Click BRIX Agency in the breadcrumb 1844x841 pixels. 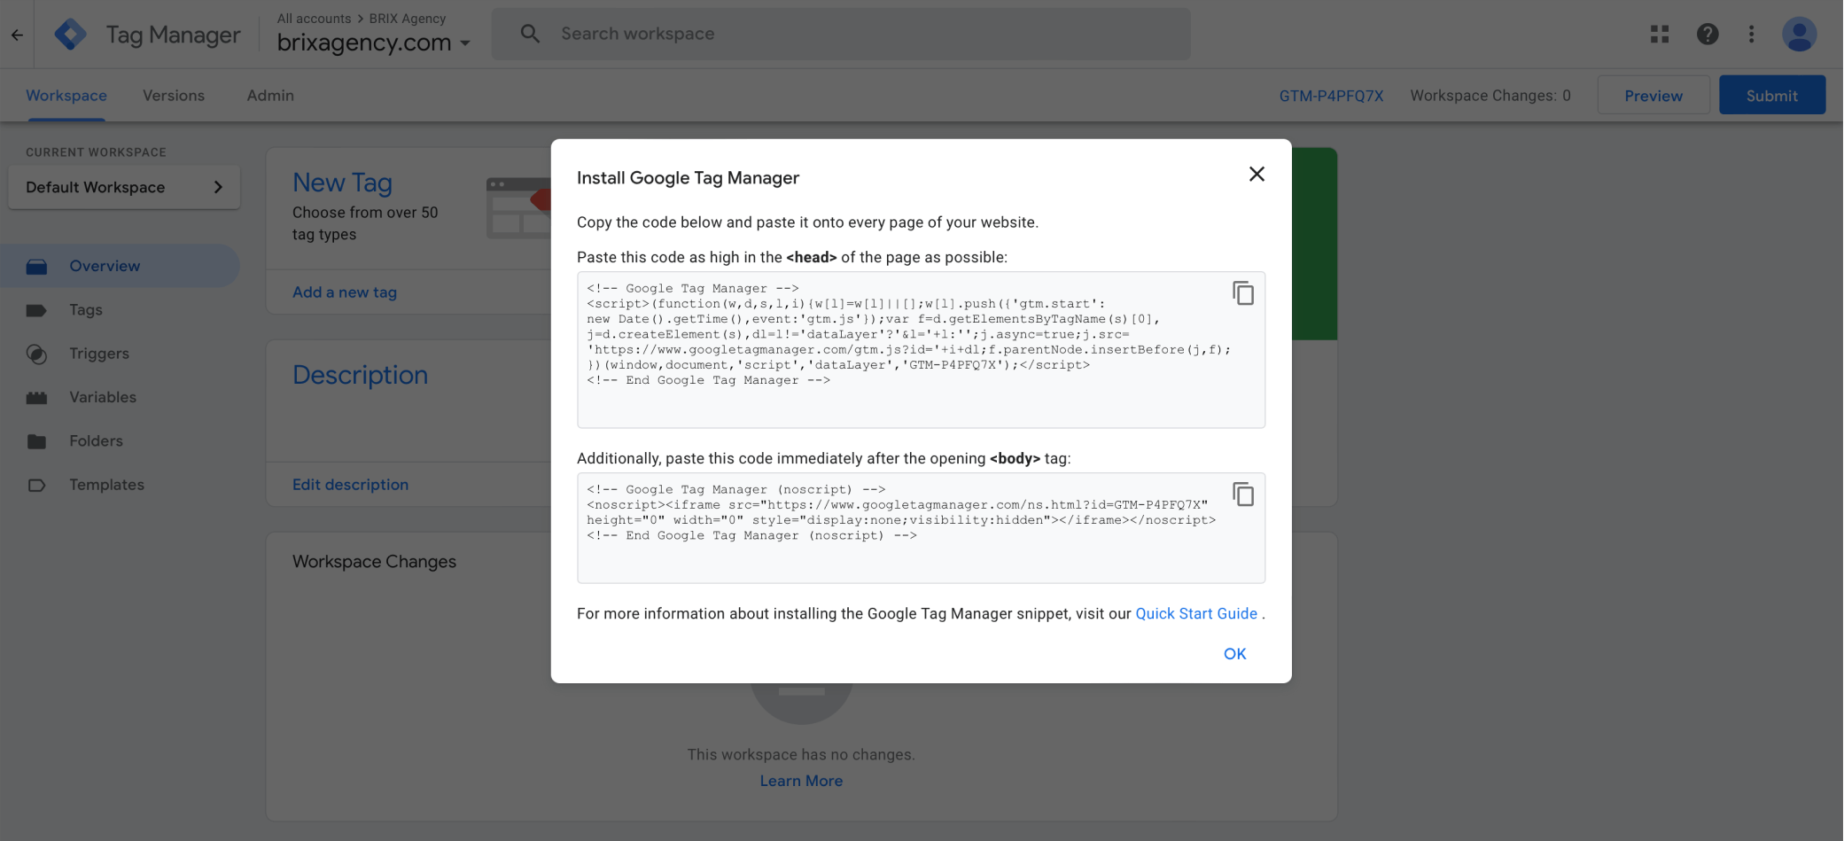coord(408,18)
